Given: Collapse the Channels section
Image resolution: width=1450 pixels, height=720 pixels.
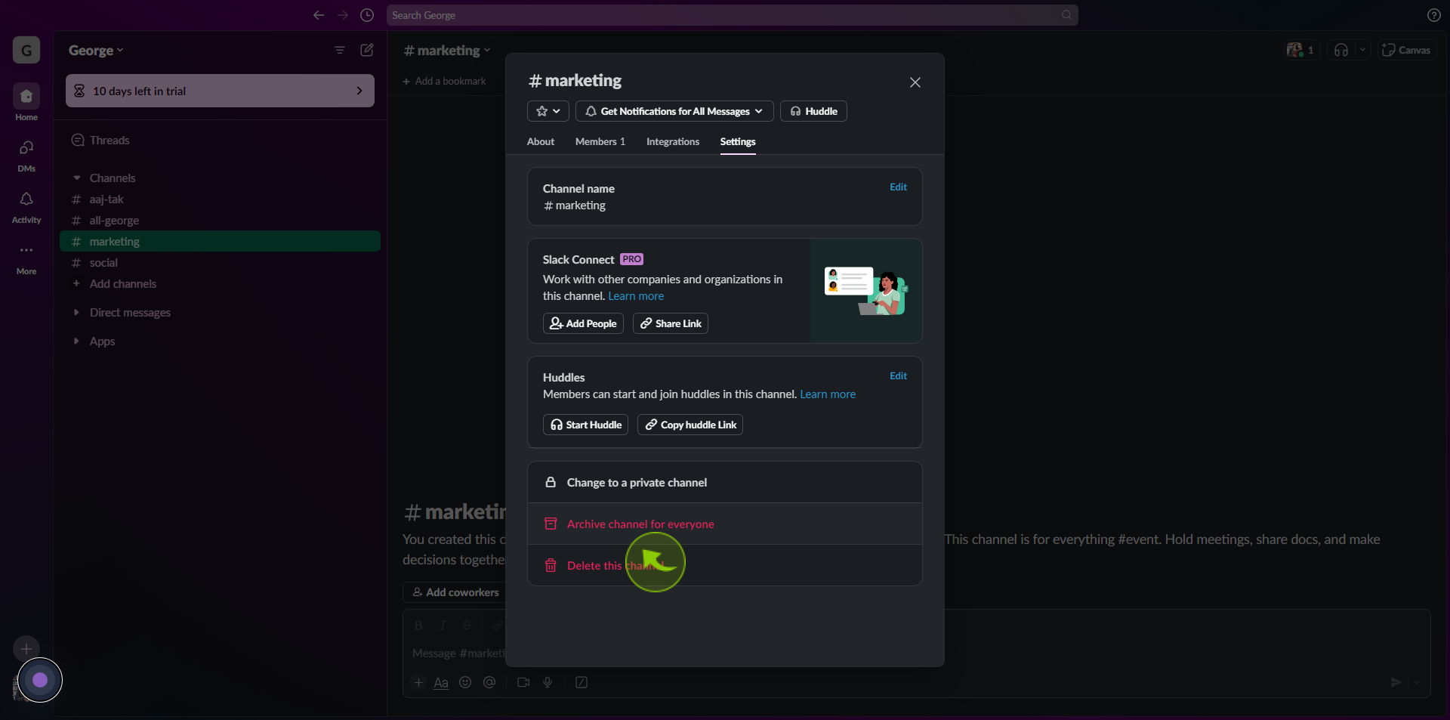Looking at the screenshot, I should [76, 178].
